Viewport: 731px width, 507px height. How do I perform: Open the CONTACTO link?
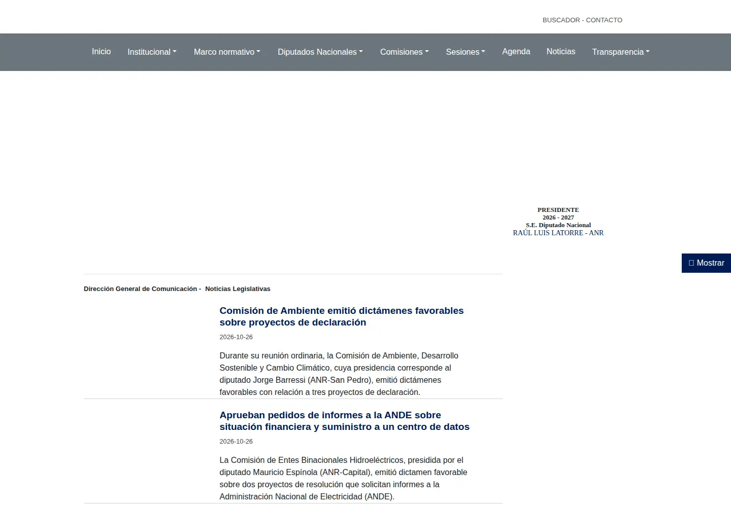click(604, 20)
